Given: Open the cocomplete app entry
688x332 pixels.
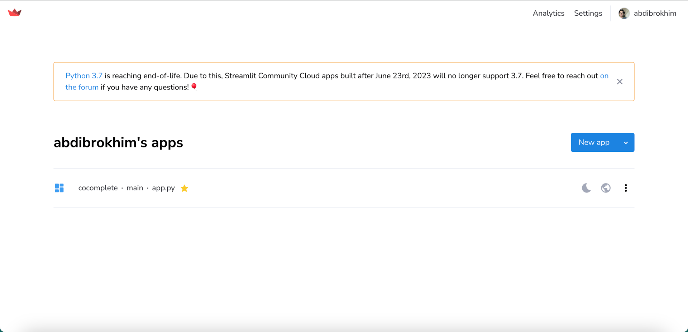Looking at the screenshot, I should point(98,188).
